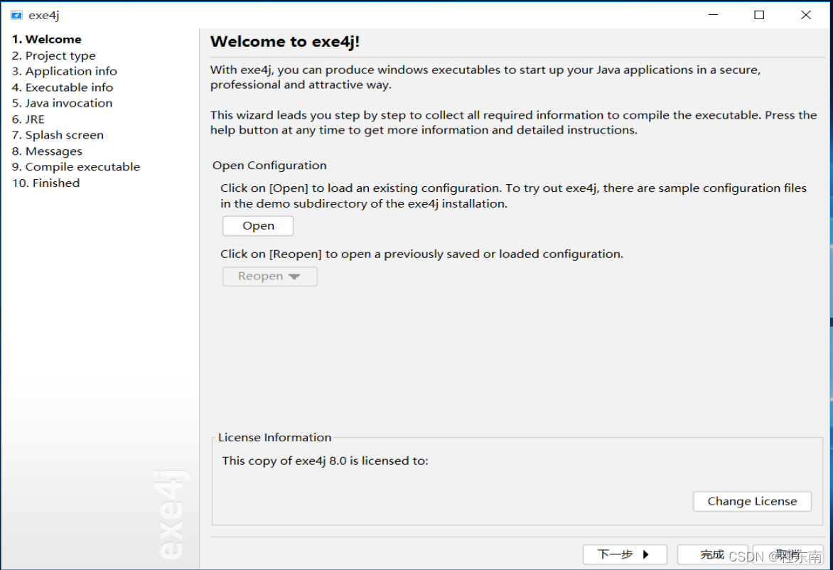This screenshot has height=570, width=833.
Task: Jump to step 10. Finished
Action: coord(45,183)
